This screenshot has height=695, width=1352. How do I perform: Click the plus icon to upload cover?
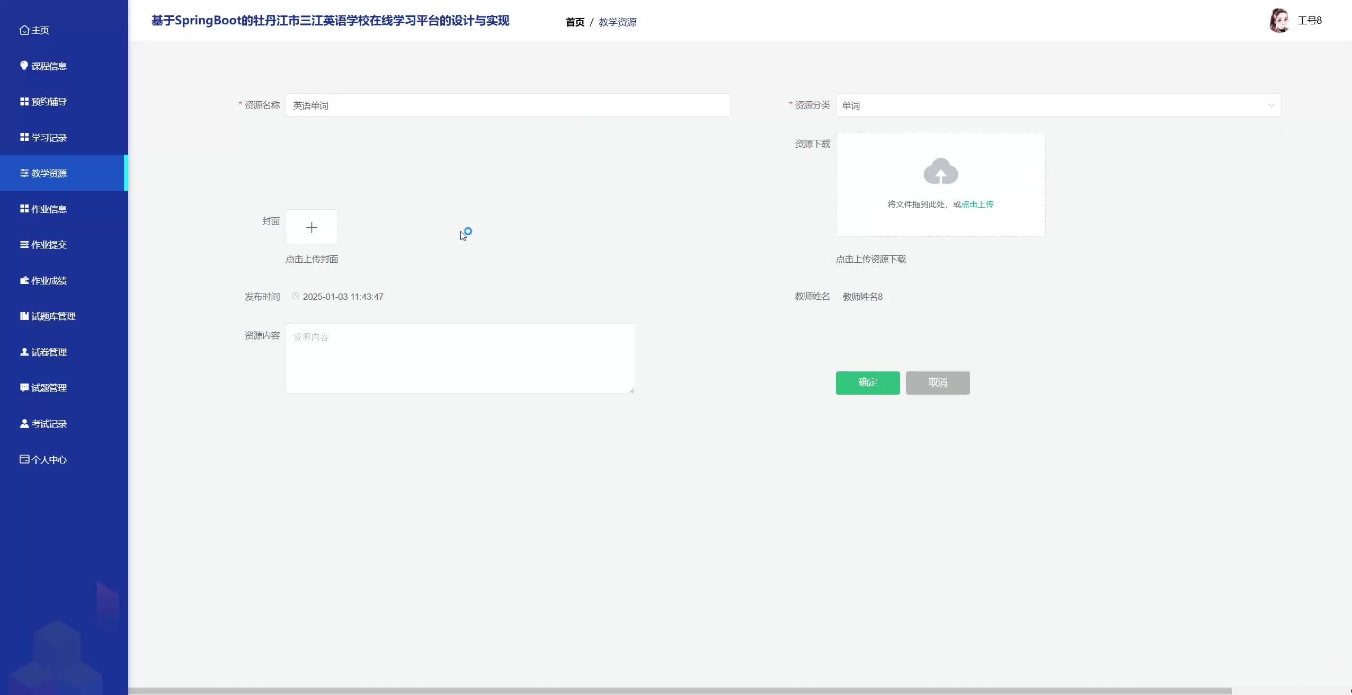click(x=312, y=227)
